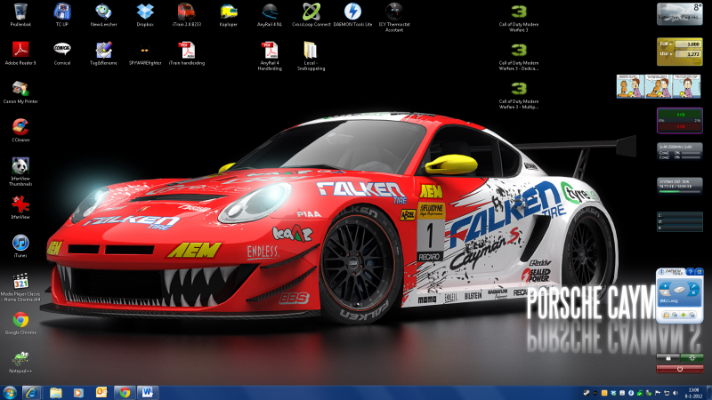The image size is (712, 400).
Task: Open the network traffic meter gadget
Action: [680, 121]
